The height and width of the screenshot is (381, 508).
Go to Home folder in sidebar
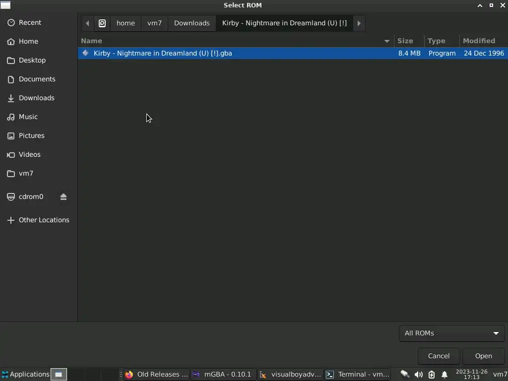point(39,42)
